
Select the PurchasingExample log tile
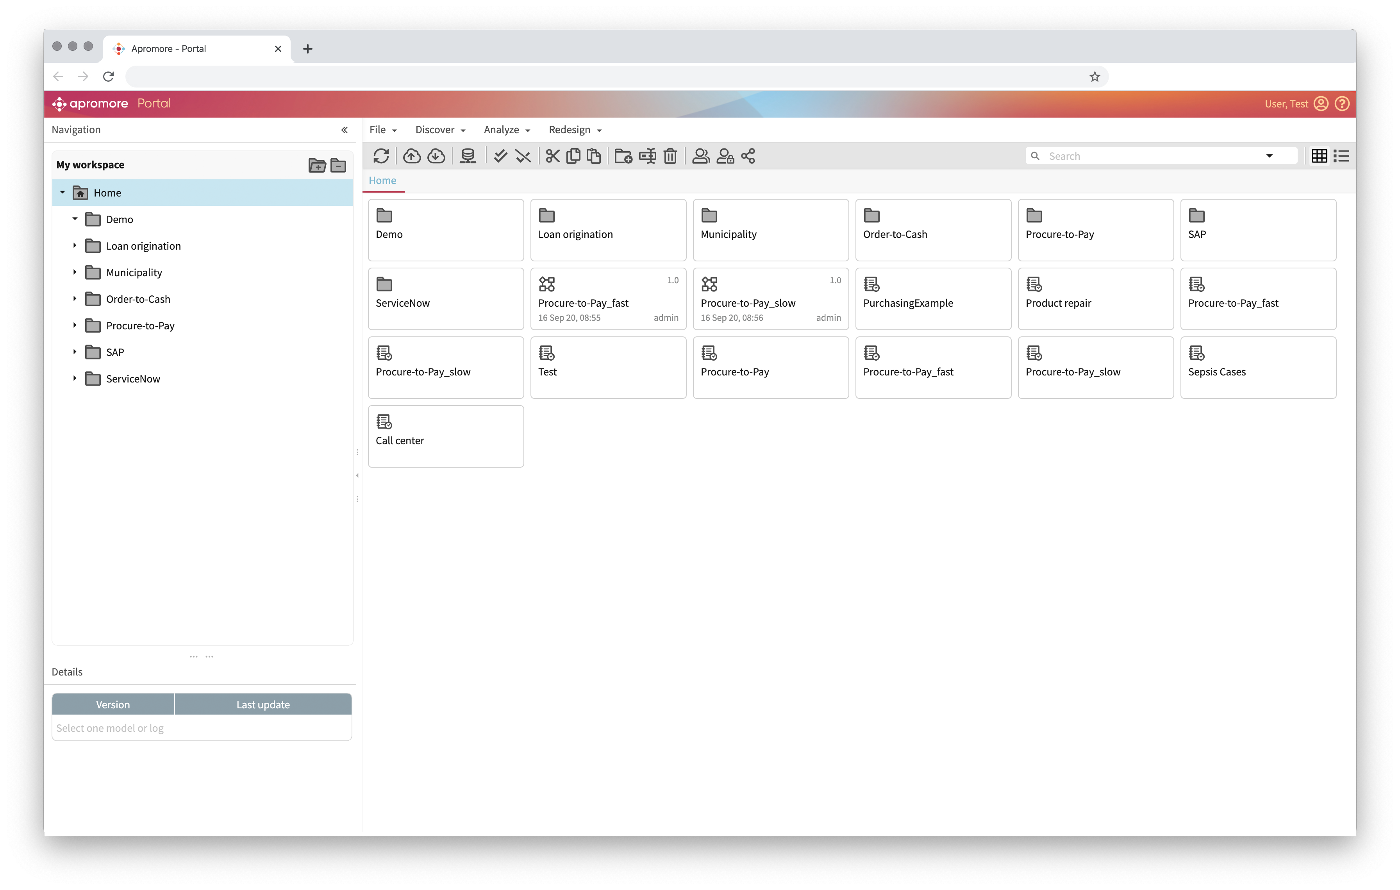point(933,299)
